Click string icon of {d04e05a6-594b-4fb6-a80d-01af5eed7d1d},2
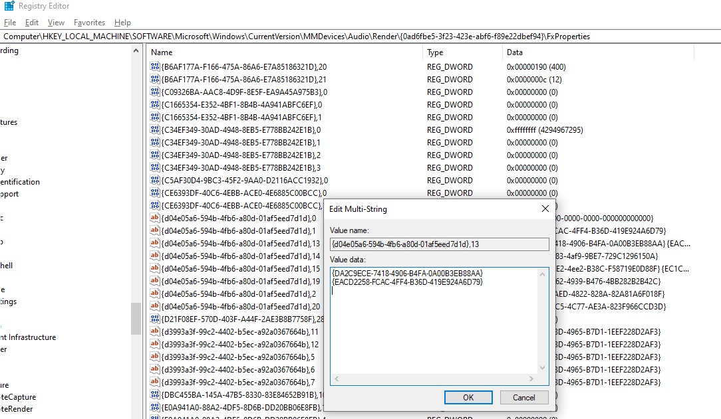 click(155, 293)
